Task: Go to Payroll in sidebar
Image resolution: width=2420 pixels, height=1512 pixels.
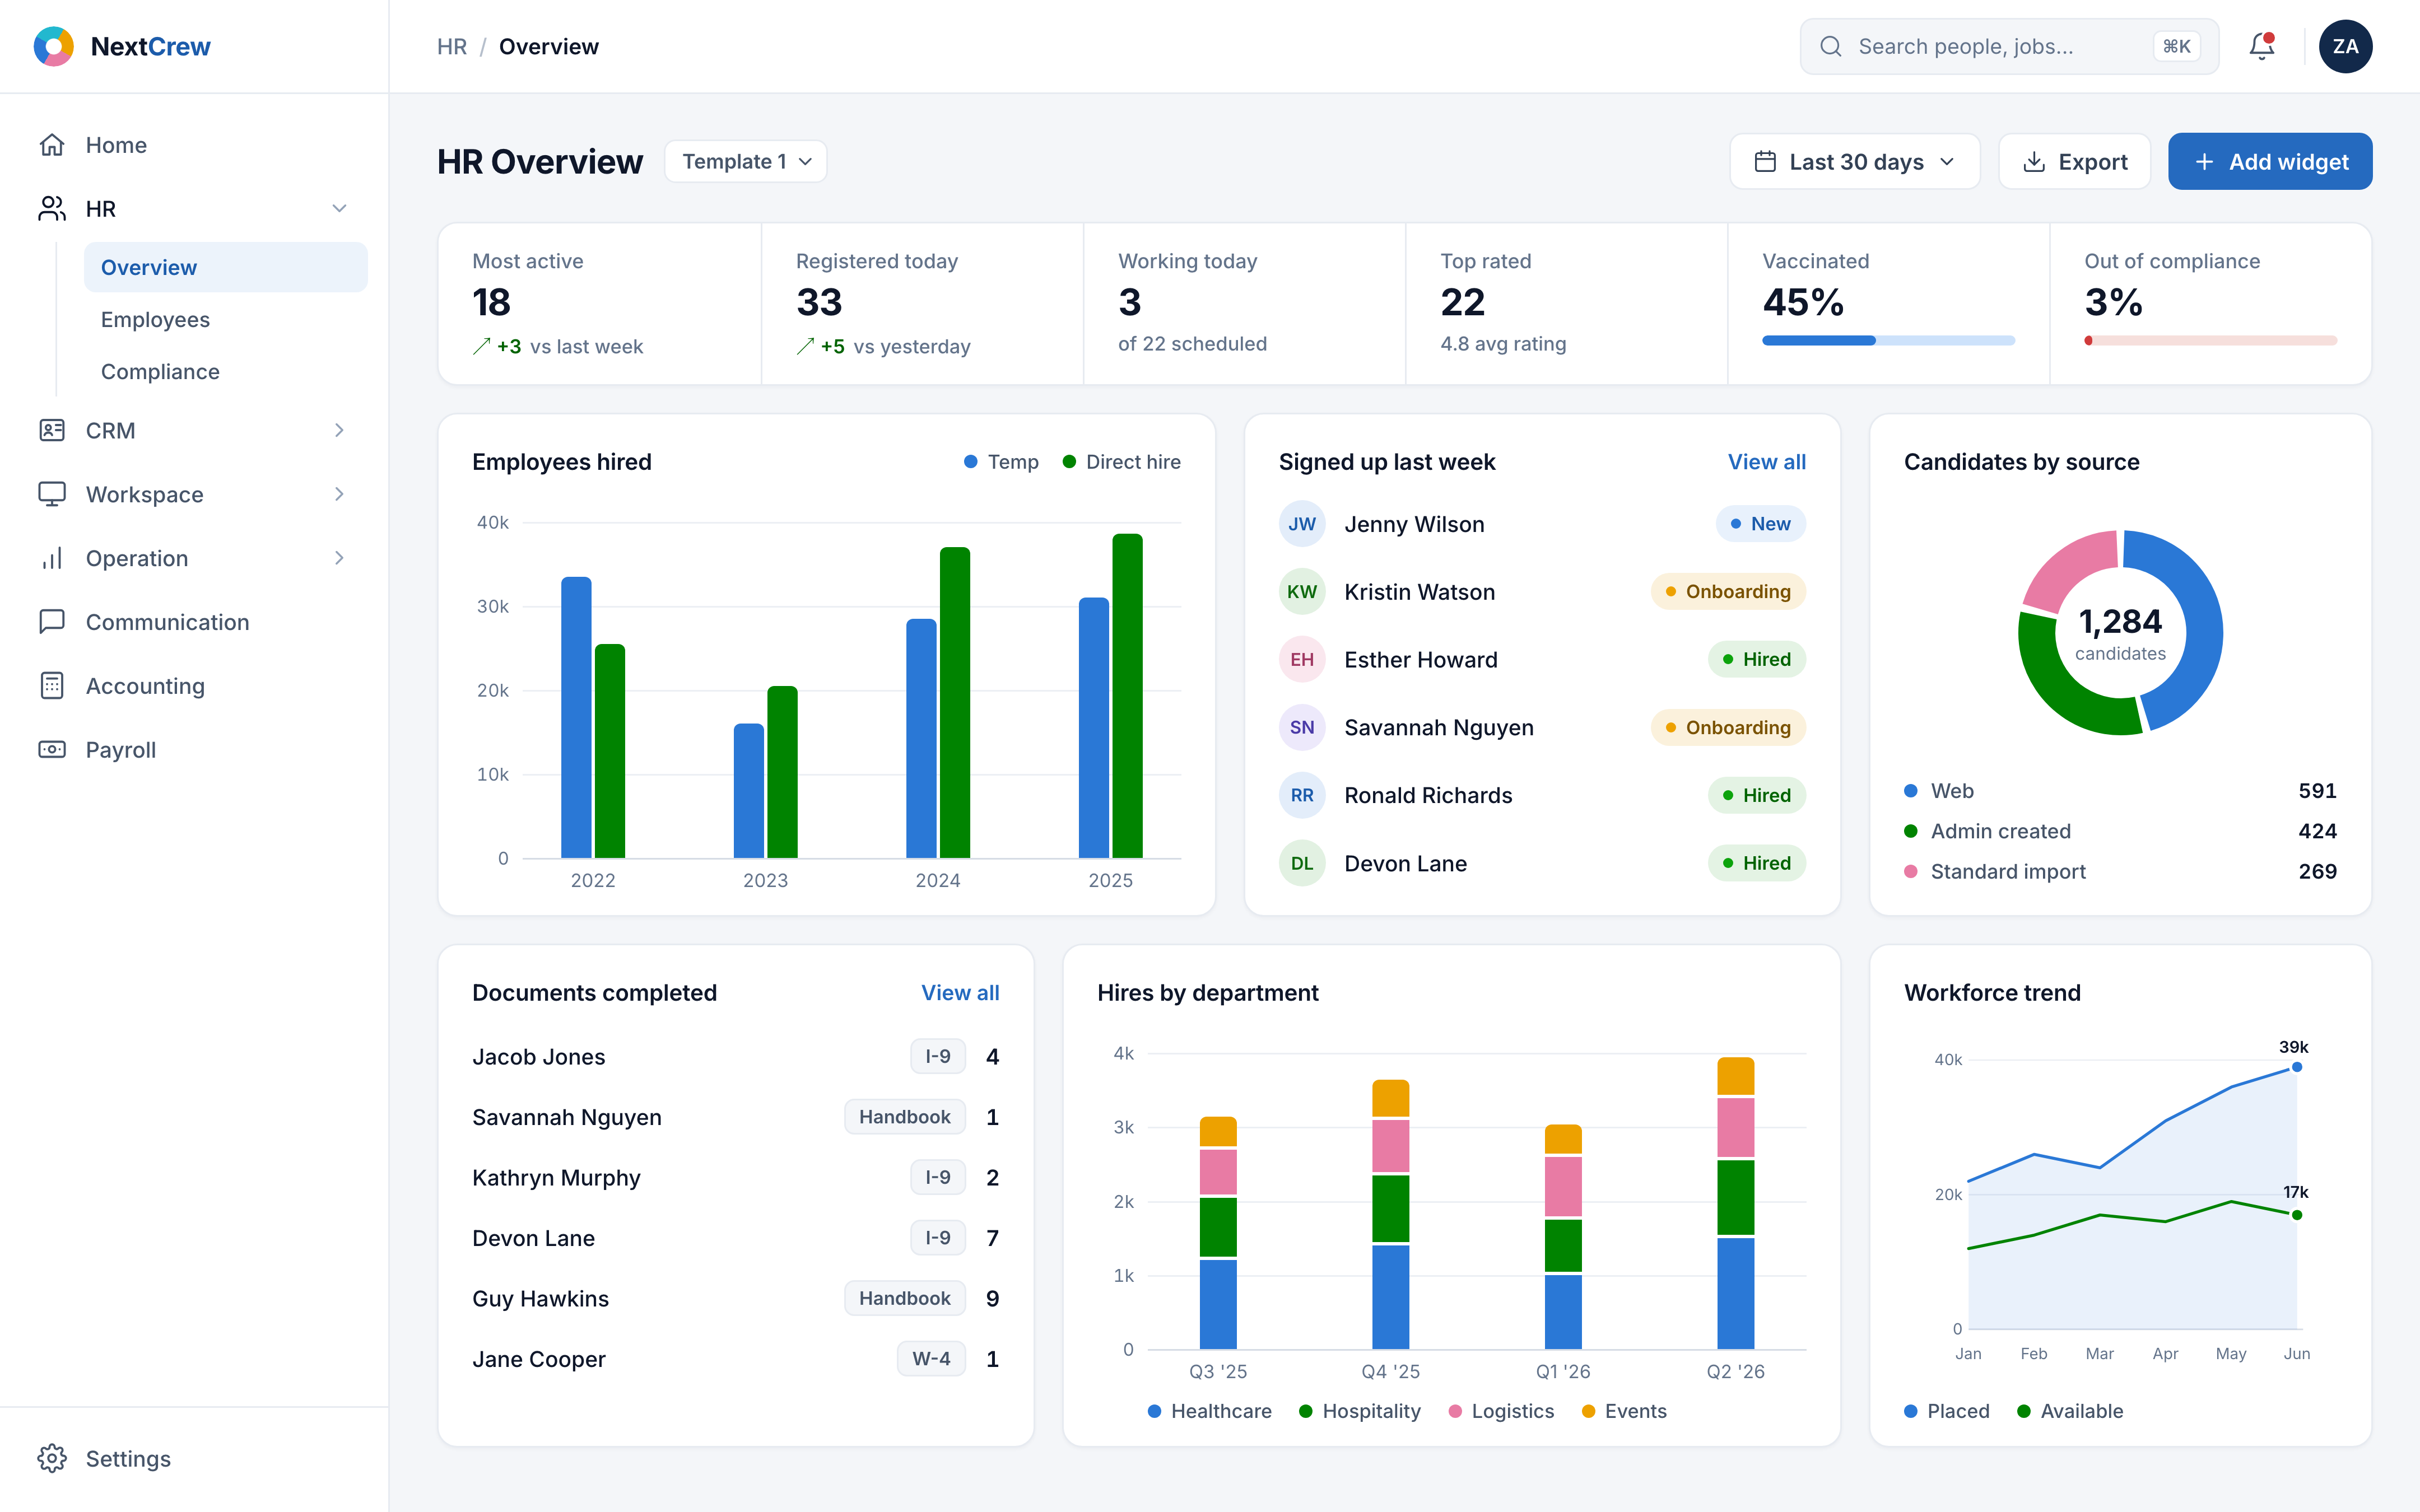Action: pos(194,750)
